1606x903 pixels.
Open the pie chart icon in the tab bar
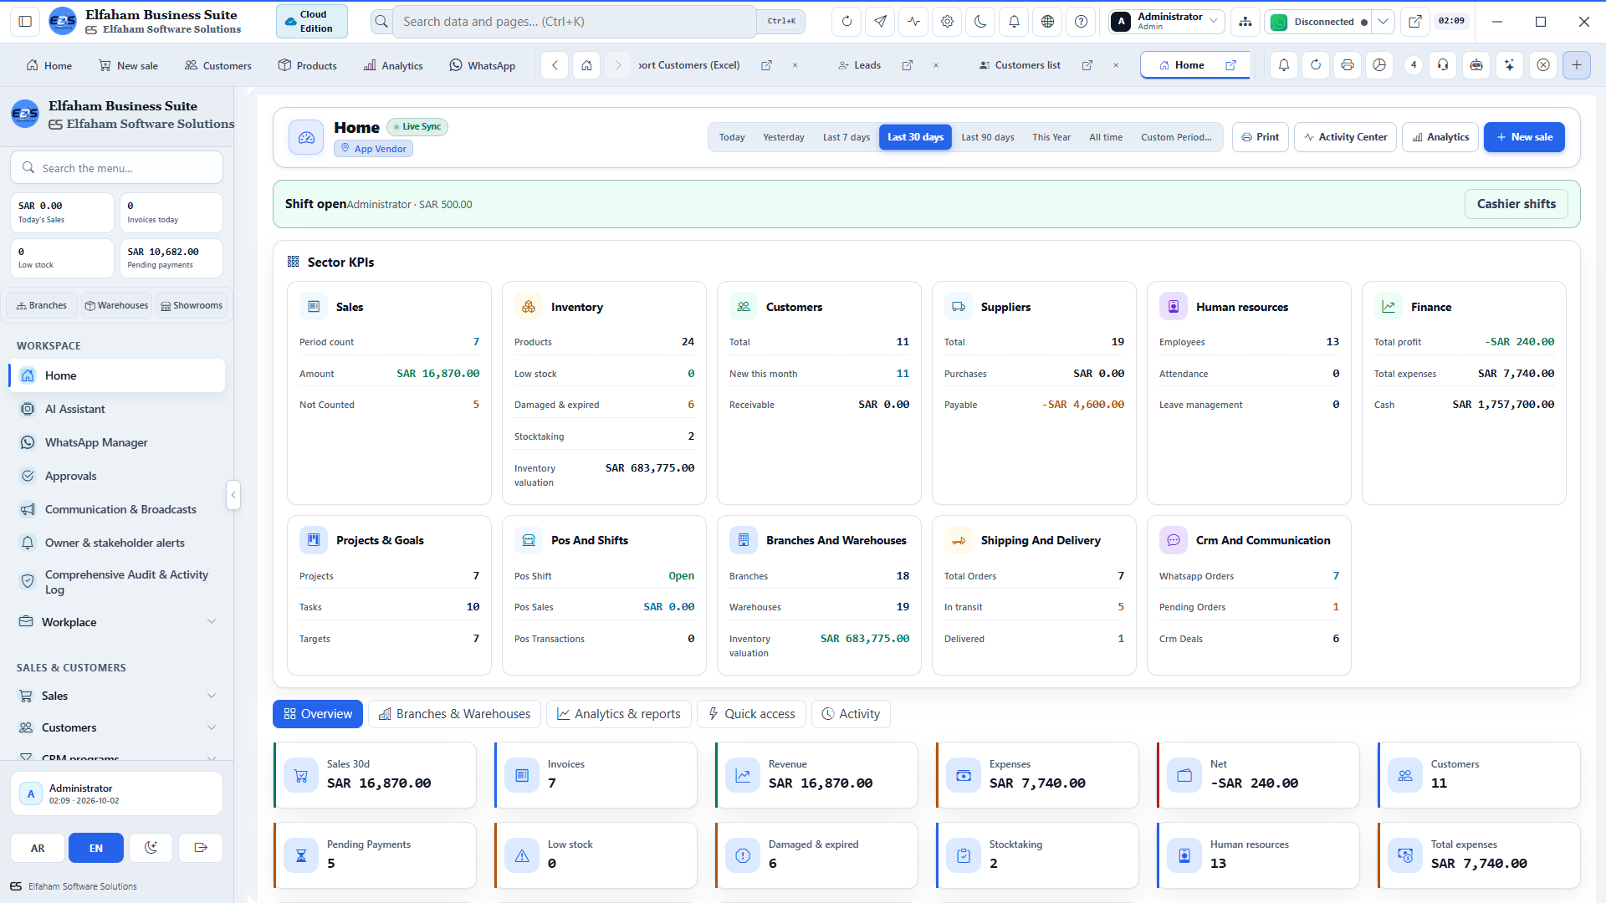point(1379,65)
